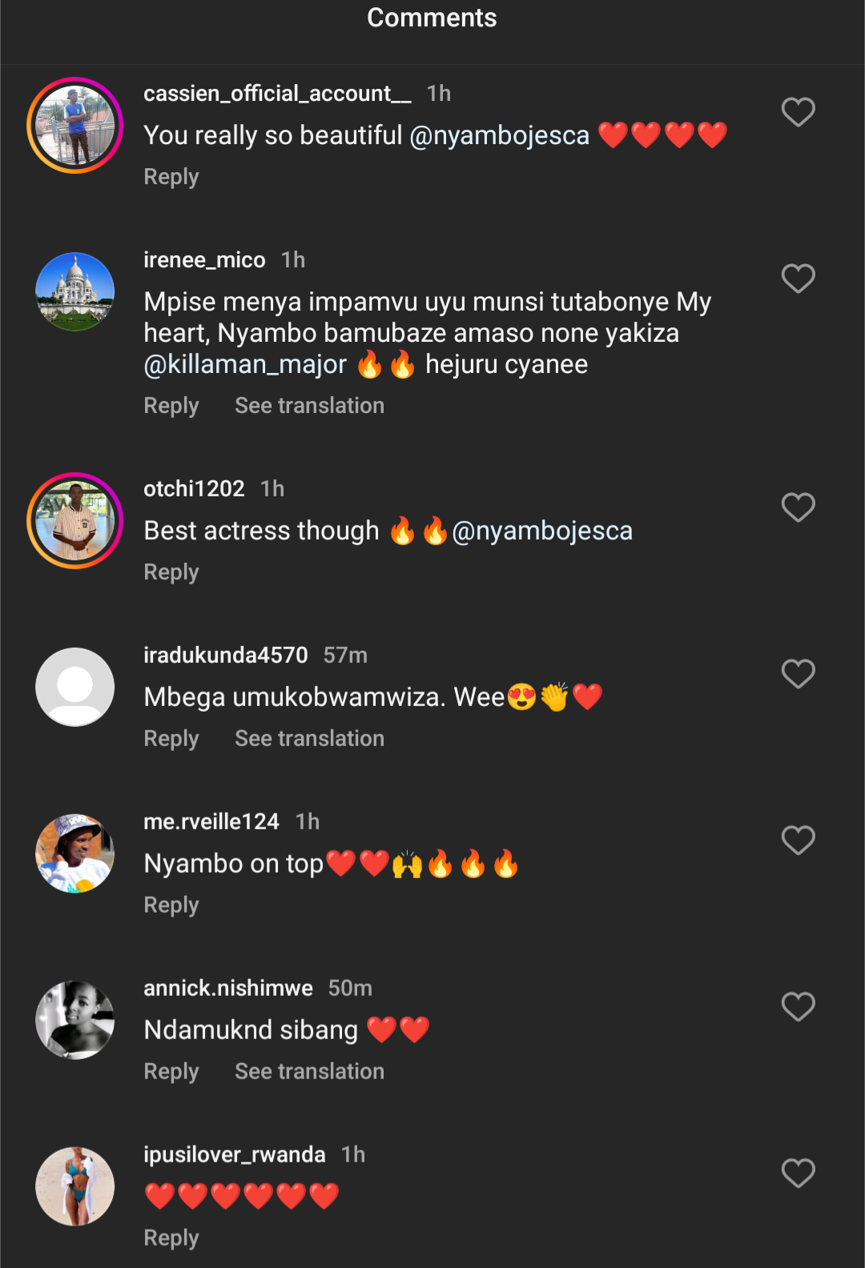Tap the heart beside annick.nishimwe's comment
Image resolution: width=865 pixels, height=1268 pixels.
[x=798, y=1007]
